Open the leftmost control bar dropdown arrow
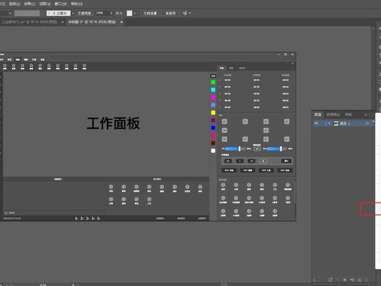This screenshot has width=381, height=286. click(x=10, y=13)
